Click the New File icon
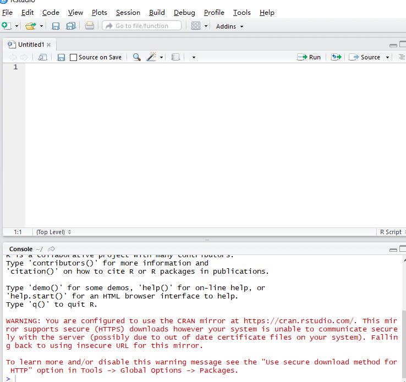This screenshot has height=382, width=406. coord(6,26)
